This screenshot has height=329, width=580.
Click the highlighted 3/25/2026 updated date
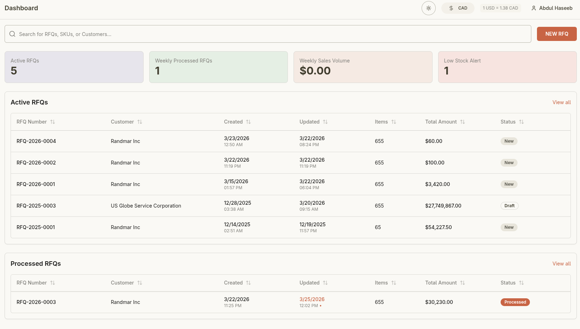coord(312,299)
